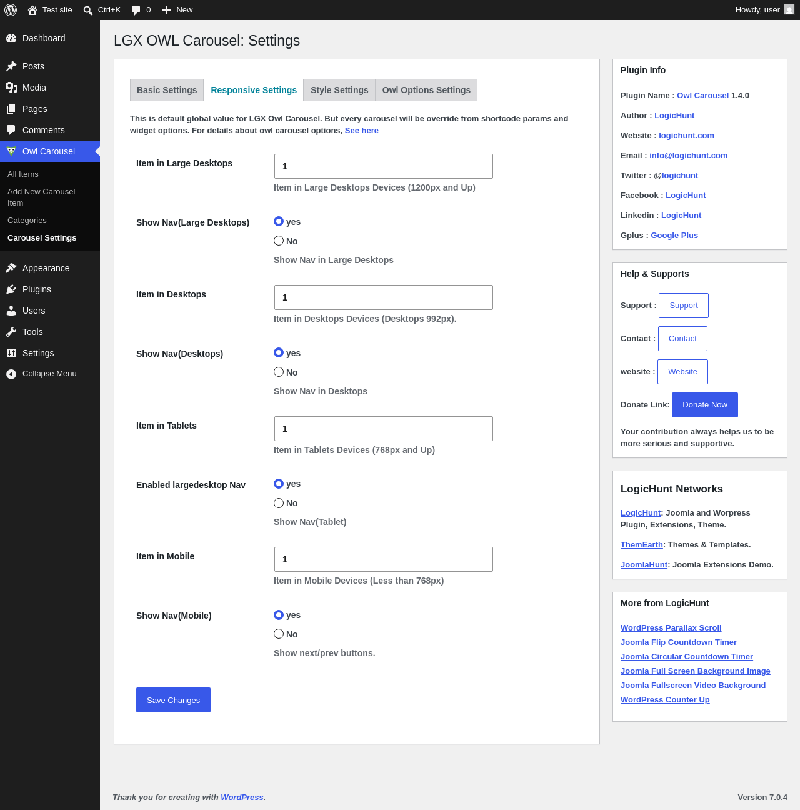Open Joomla Full Screen Background Image link
Image resolution: width=800 pixels, height=810 pixels.
pos(696,671)
